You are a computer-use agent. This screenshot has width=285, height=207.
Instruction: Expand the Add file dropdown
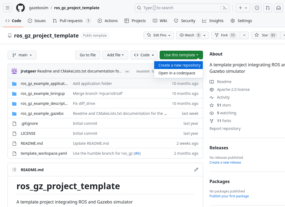(115, 55)
